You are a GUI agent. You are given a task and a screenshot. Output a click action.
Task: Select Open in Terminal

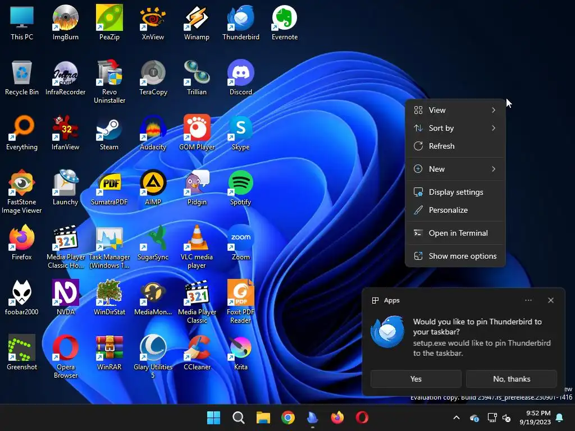(x=455, y=233)
